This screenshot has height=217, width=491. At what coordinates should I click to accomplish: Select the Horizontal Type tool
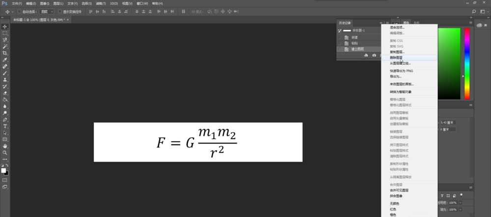click(5, 126)
